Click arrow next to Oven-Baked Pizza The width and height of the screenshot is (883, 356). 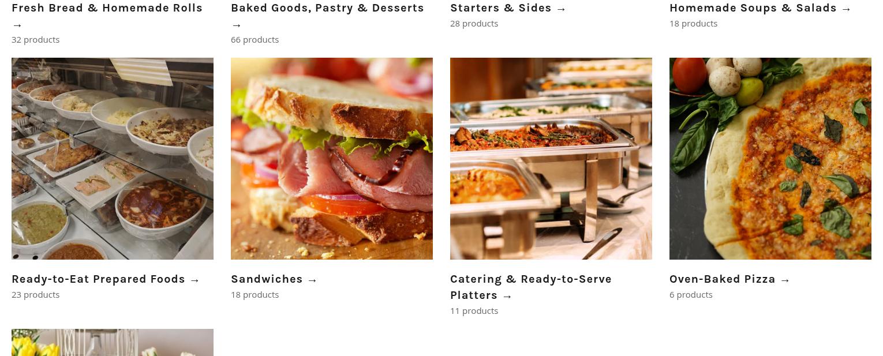[785, 280]
